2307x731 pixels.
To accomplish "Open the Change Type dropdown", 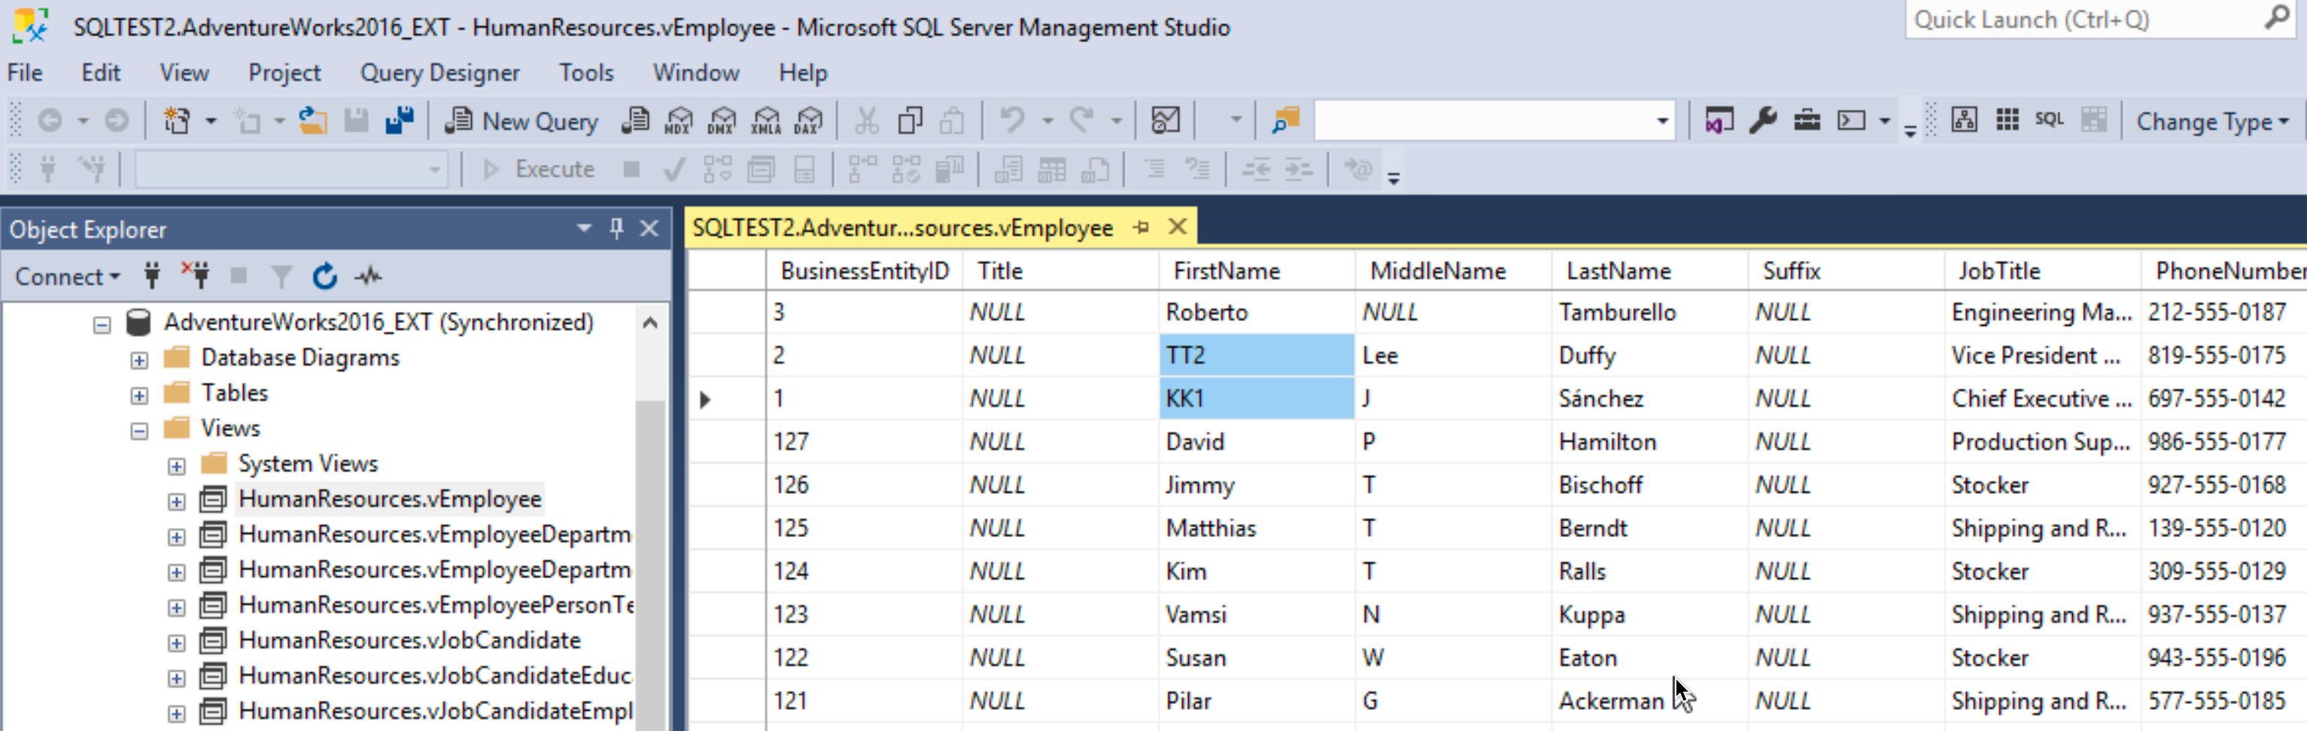I will 2211,122.
